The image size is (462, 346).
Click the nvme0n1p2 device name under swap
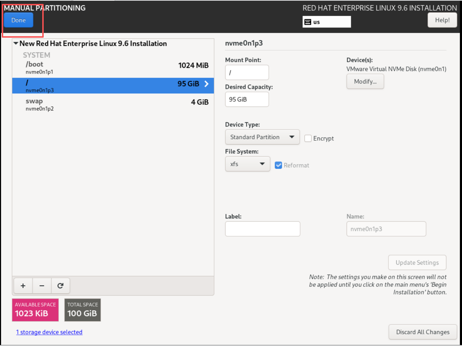[39, 109]
